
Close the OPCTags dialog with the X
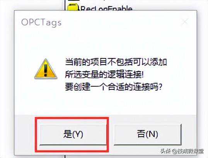click(x=185, y=22)
